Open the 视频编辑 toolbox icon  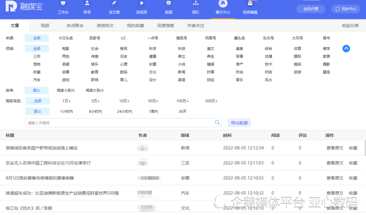pyautogui.click(x=250, y=3)
